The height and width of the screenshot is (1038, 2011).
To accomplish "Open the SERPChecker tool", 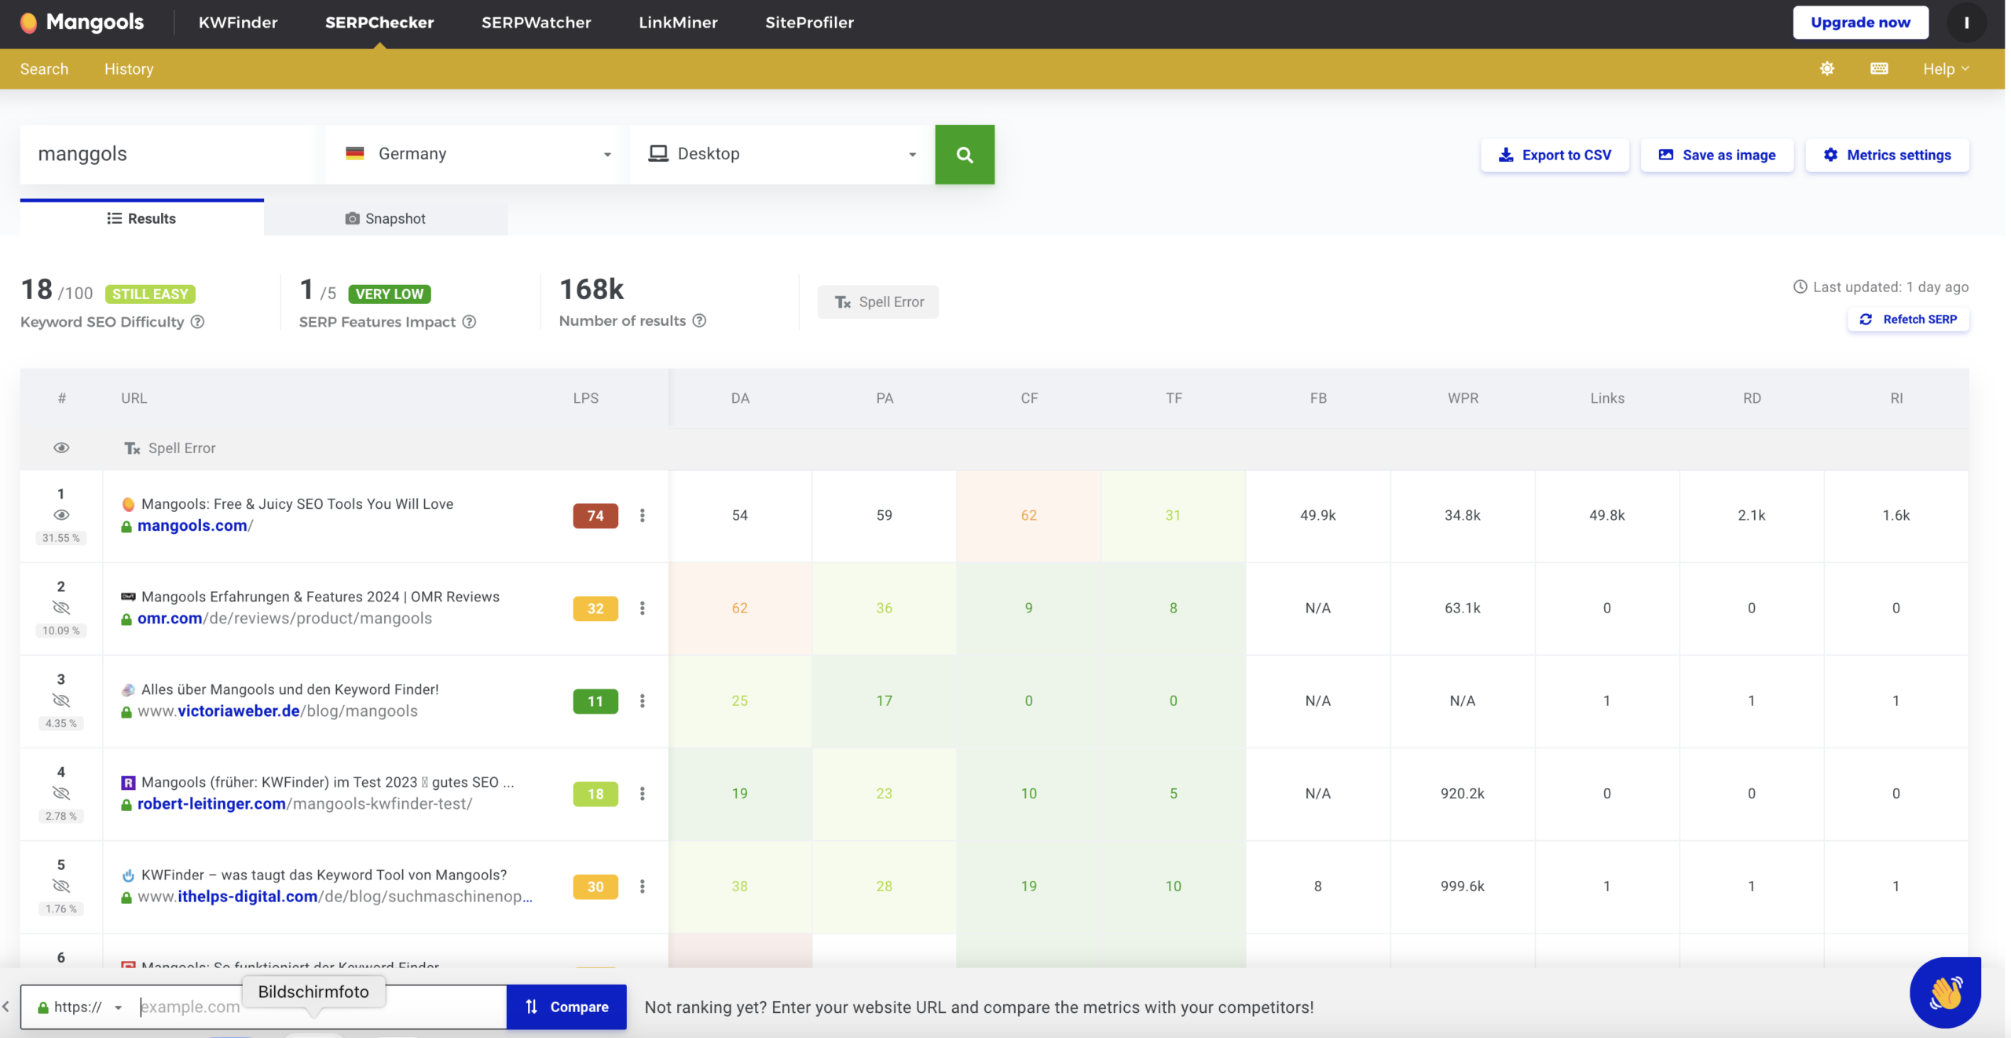I will pos(379,23).
